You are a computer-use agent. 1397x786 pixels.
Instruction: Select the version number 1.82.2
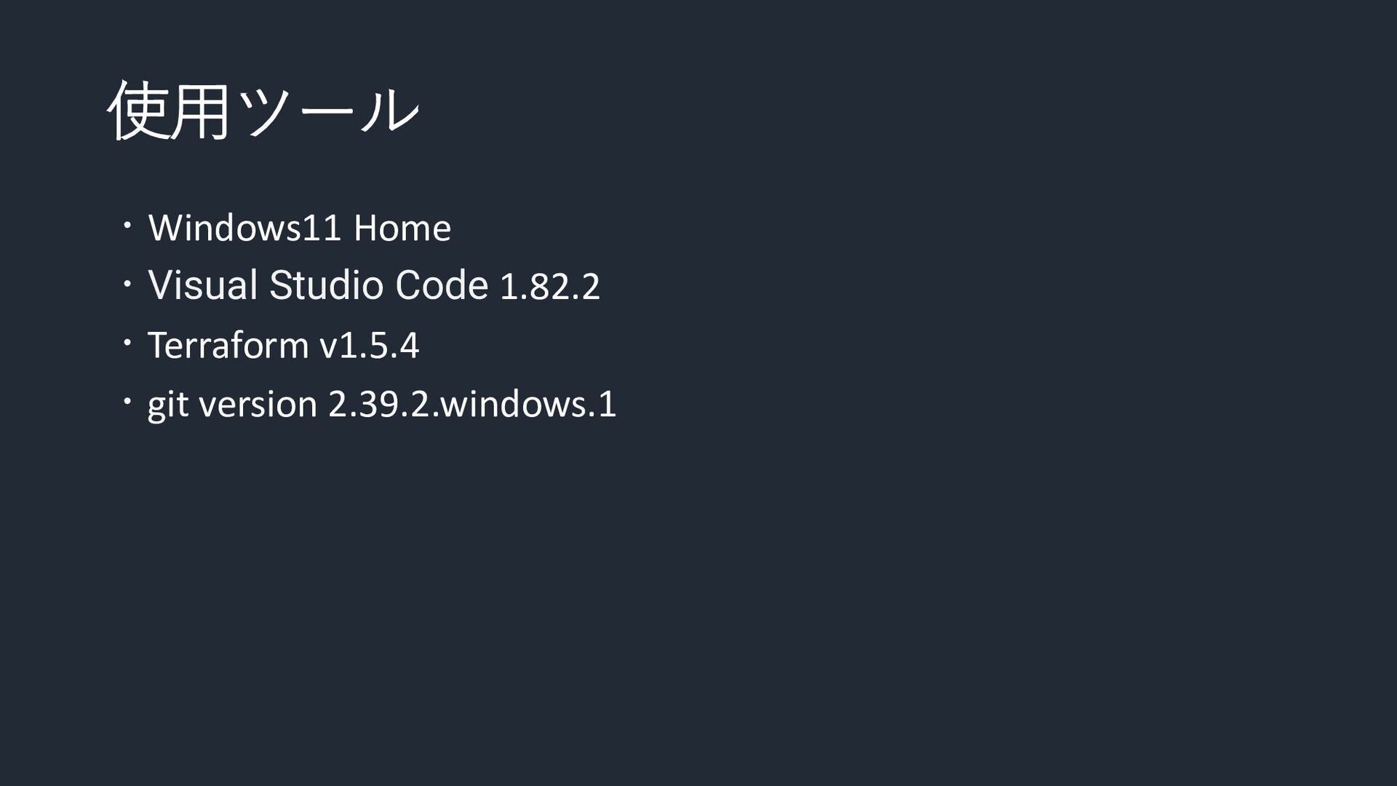tap(549, 286)
